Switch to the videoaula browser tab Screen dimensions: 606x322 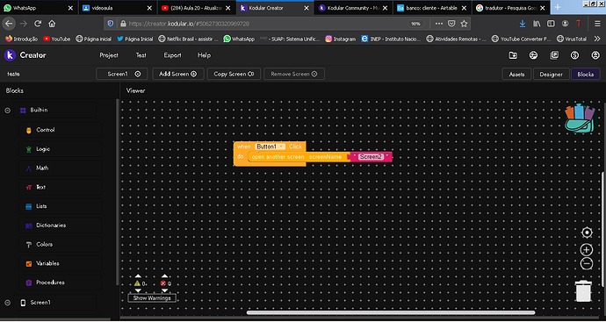118,8
